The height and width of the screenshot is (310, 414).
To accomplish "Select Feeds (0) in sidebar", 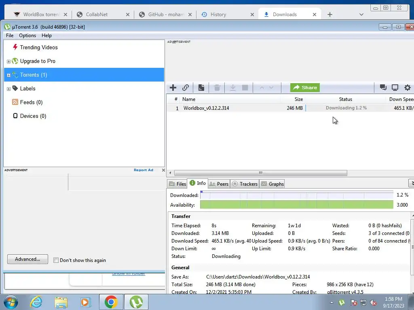I will (x=31, y=102).
